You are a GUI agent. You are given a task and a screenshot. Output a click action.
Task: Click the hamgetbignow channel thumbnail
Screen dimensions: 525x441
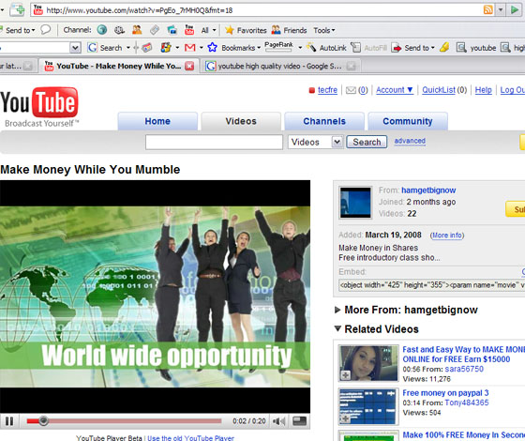355,203
